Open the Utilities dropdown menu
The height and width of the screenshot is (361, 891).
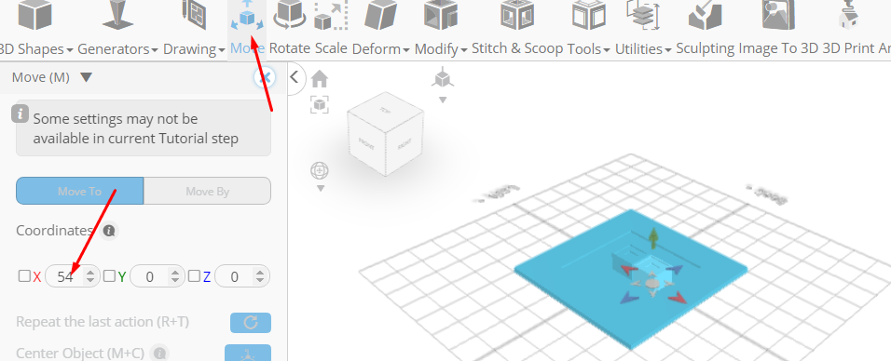[x=668, y=50]
